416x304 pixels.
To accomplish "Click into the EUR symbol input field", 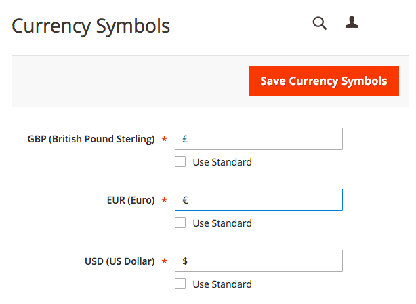I will [258, 200].
